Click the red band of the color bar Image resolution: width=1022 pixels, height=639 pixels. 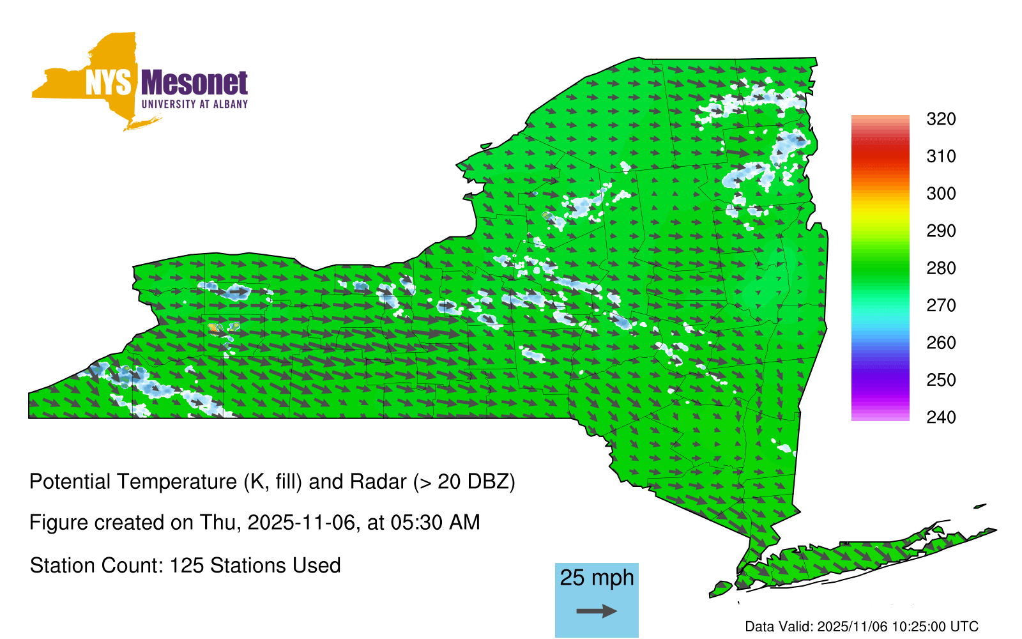point(880,153)
